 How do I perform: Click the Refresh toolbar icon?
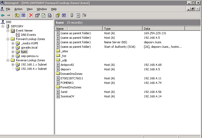[44, 15]
